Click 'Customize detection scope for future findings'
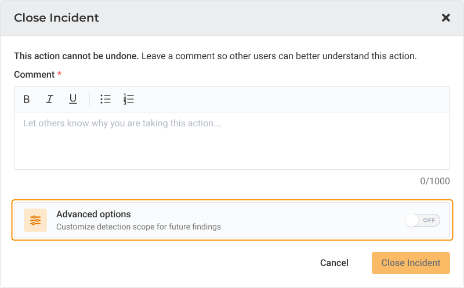464x288 pixels. [139, 227]
